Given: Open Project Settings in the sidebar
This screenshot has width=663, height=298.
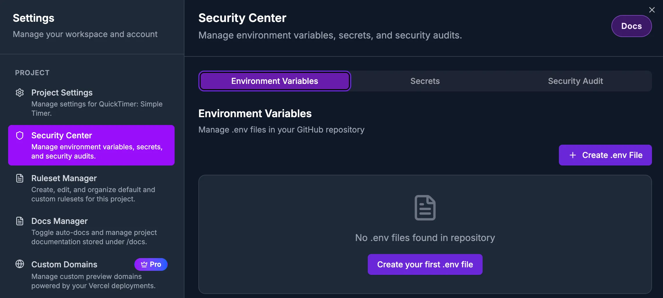Looking at the screenshot, I should [x=62, y=93].
